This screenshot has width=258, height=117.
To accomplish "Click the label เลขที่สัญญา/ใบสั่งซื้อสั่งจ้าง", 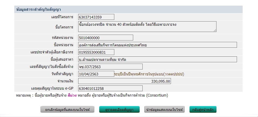I will [51, 67].
